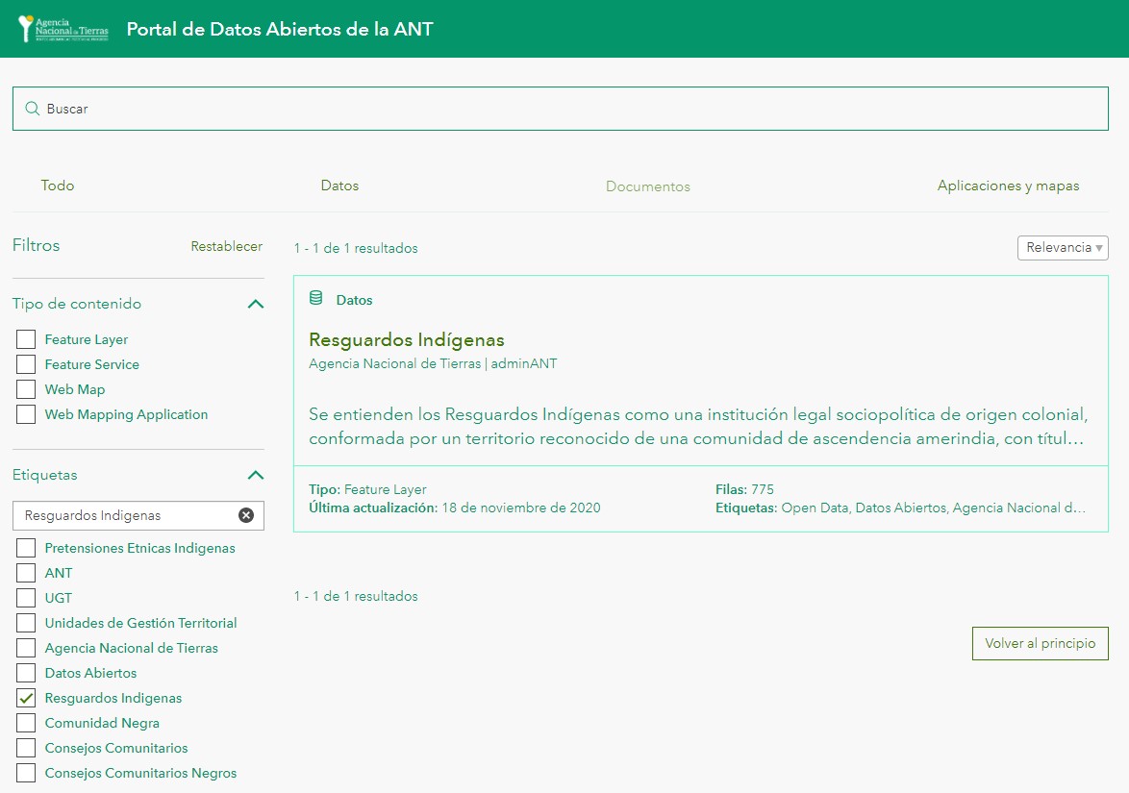Check the Feature Service checkbox
This screenshot has width=1129, height=793.
point(26,364)
